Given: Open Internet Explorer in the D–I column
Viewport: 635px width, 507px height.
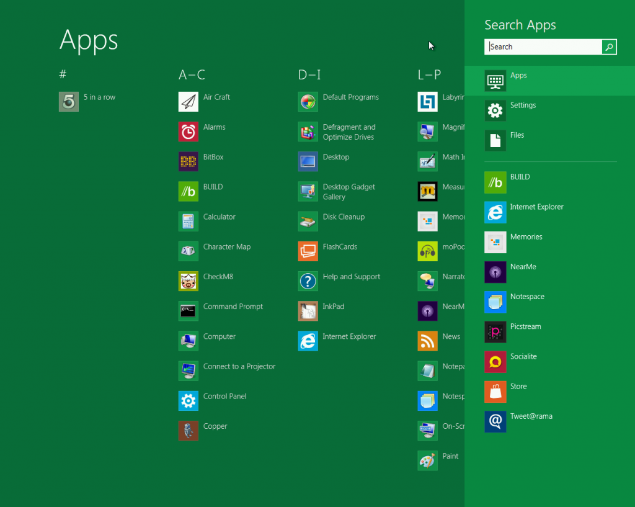Looking at the screenshot, I should coord(308,341).
